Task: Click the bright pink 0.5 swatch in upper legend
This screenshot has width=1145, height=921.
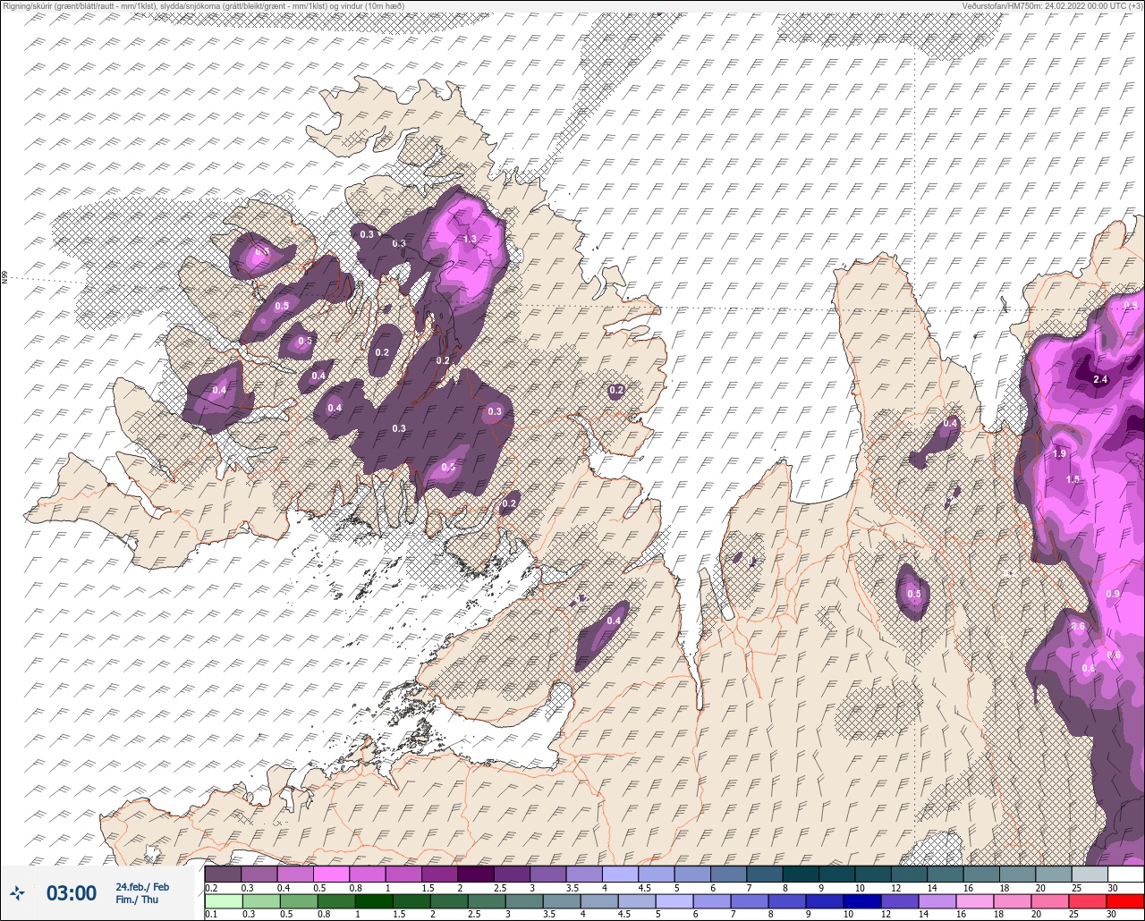Action: tap(331, 874)
